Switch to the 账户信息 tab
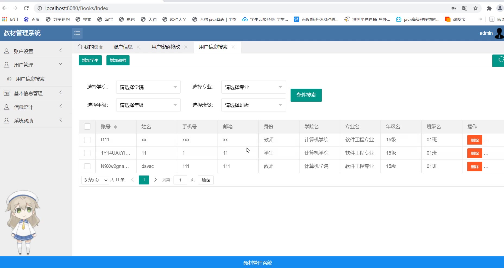This screenshot has width=504, height=268. 123,47
